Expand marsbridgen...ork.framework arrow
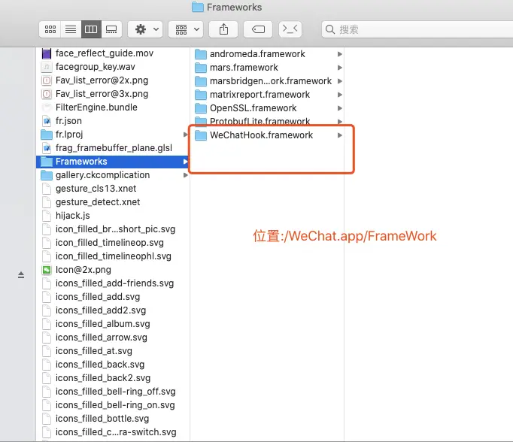 point(339,81)
